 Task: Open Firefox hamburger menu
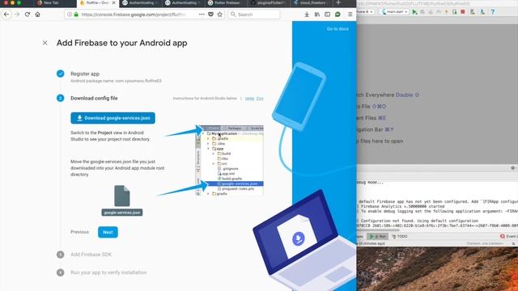coord(350,15)
